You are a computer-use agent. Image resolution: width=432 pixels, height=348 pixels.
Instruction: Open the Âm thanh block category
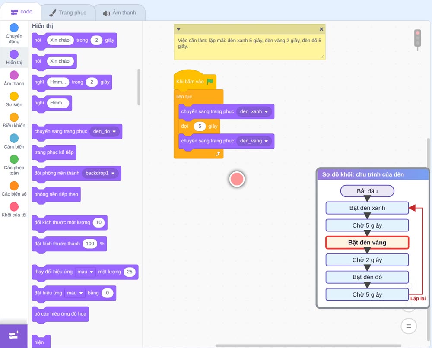[14, 79]
